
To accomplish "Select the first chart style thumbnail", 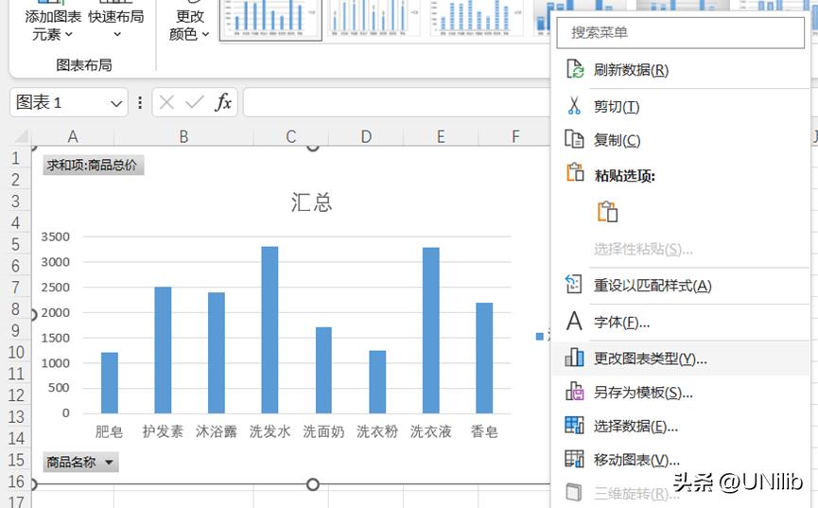I will (x=270, y=20).
